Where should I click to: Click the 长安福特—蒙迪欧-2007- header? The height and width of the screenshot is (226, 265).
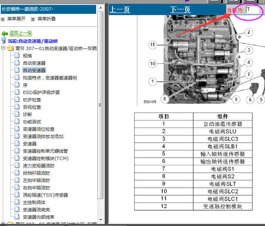tap(48, 9)
